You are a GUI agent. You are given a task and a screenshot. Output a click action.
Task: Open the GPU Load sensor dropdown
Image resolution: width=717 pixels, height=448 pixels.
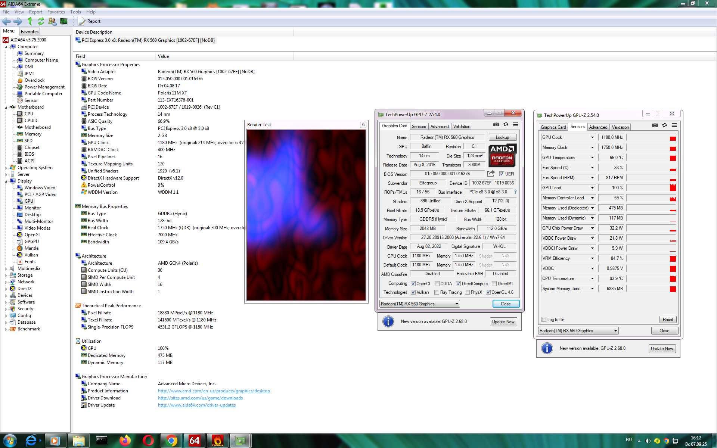(592, 188)
